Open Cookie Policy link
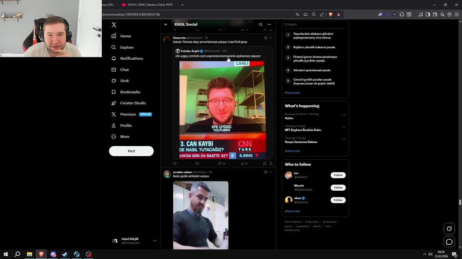462x259 pixels. pos(329,222)
